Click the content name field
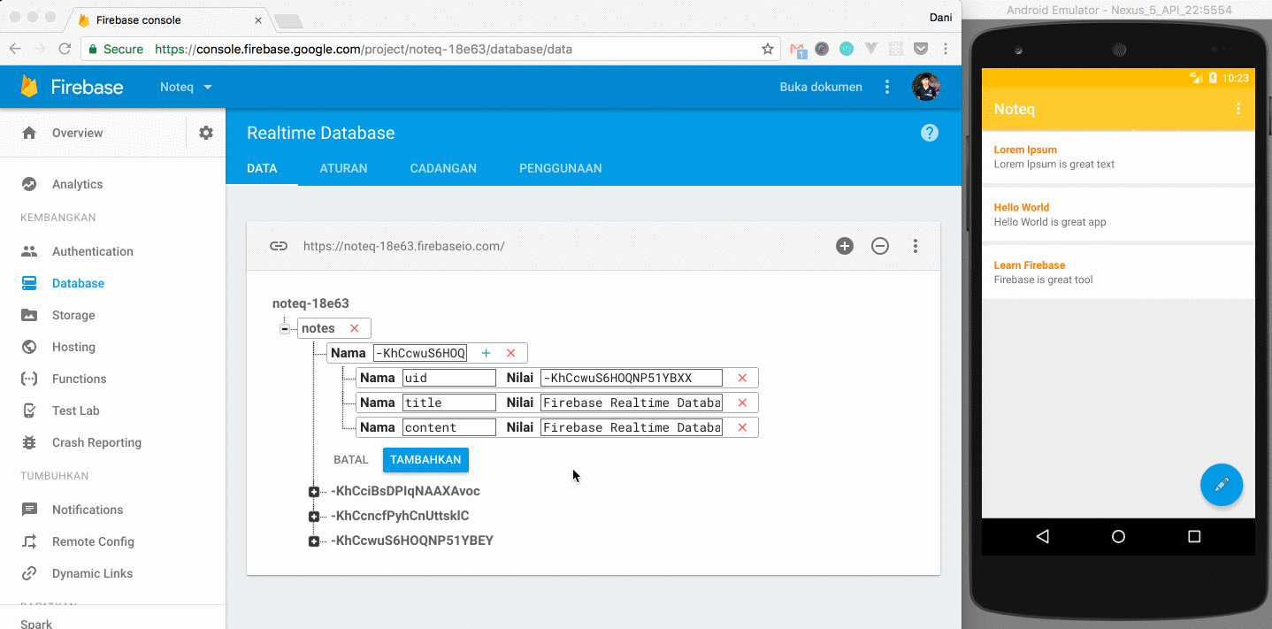Image resolution: width=1272 pixels, height=629 pixels. pos(449,427)
